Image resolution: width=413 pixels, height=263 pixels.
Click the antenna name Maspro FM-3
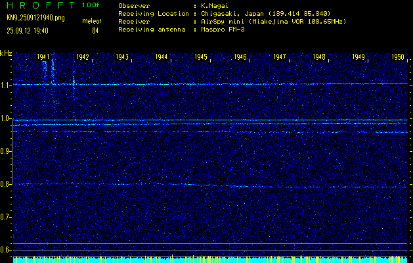223,30
